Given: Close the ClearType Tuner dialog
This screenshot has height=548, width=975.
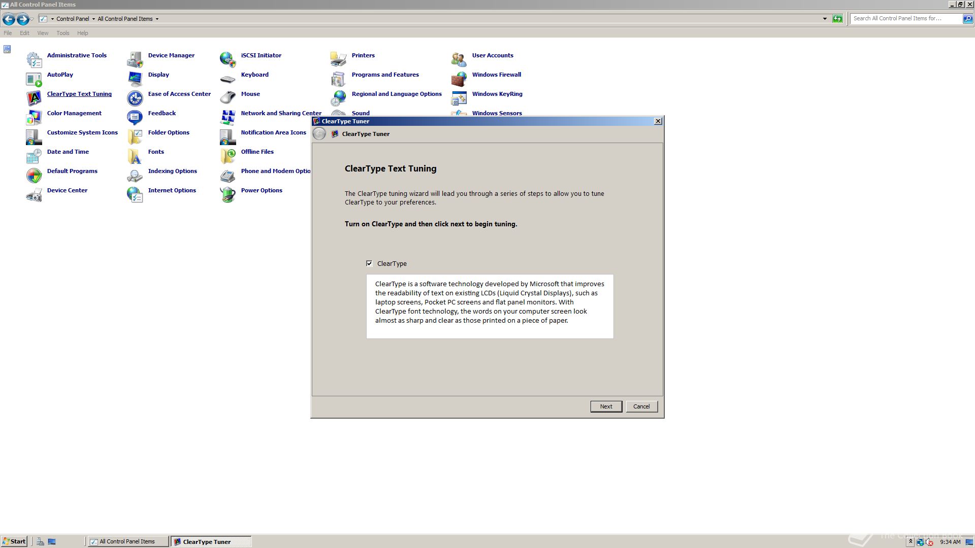Looking at the screenshot, I should point(658,121).
